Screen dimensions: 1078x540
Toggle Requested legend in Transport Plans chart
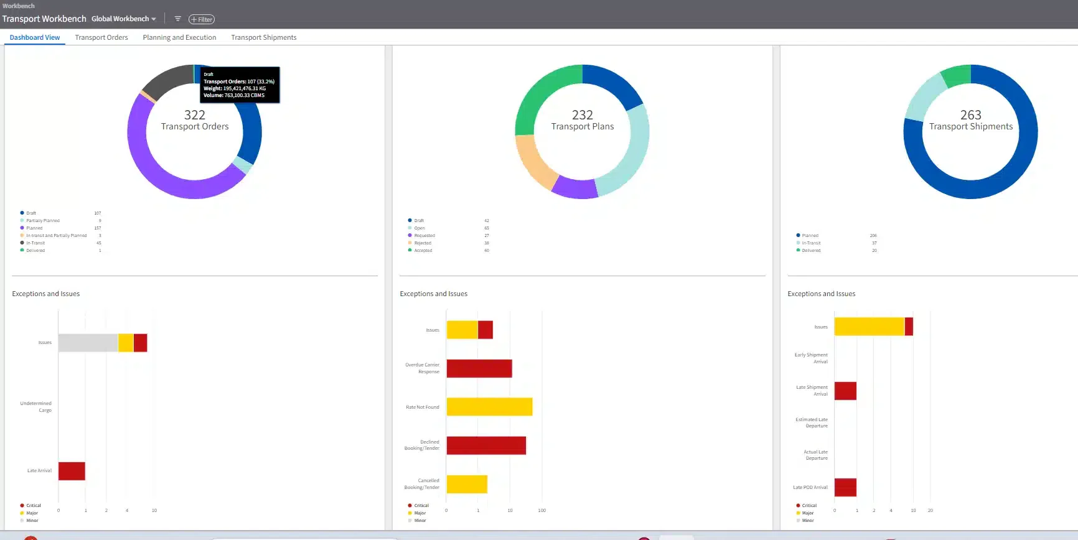pos(421,236)
